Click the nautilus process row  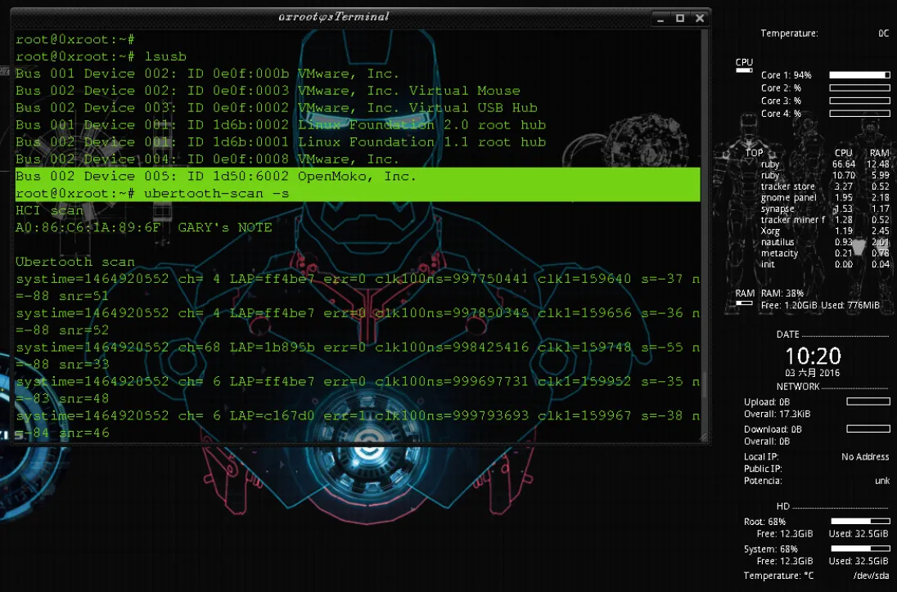[825, 242]
